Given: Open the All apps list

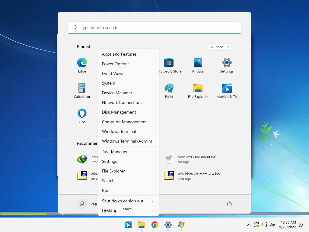Looking at the screenshot, I should [x=220, y=47].
